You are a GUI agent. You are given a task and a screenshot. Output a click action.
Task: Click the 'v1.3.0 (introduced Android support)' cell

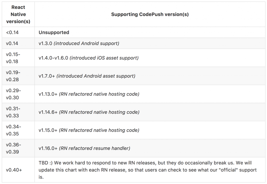point(79,43)
